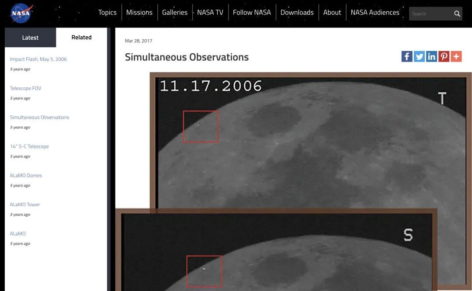This screenshot has height=291, width=472.
Task: Open the ALaMO link
Action: coord(17,233)
